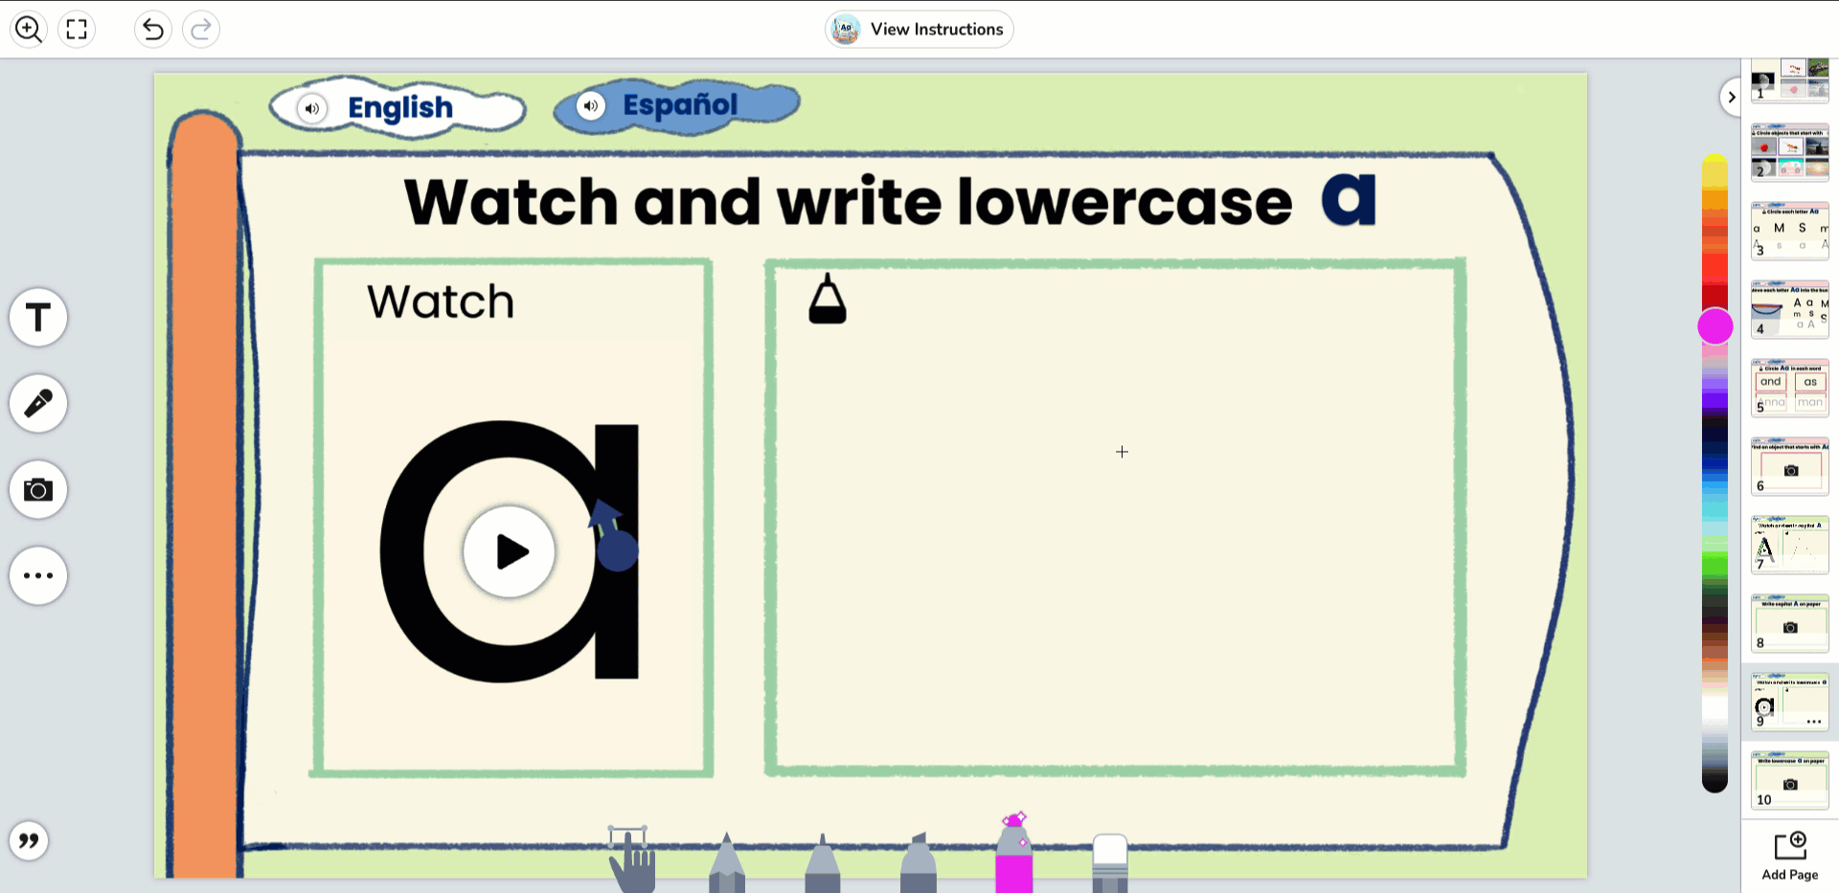Image resolution: width=1839 pixels, height=893 pixels.
Task: Open page 5 thumbnail
Action: pos(1790,388)
